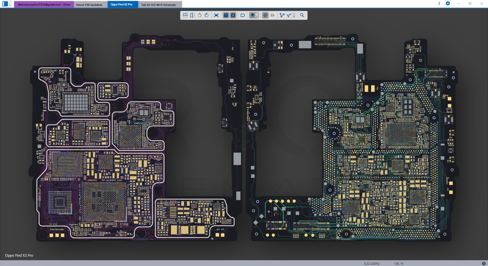Click the globe icon in the status bar
The height and width of the screenshot is (266, 488).
484,263
